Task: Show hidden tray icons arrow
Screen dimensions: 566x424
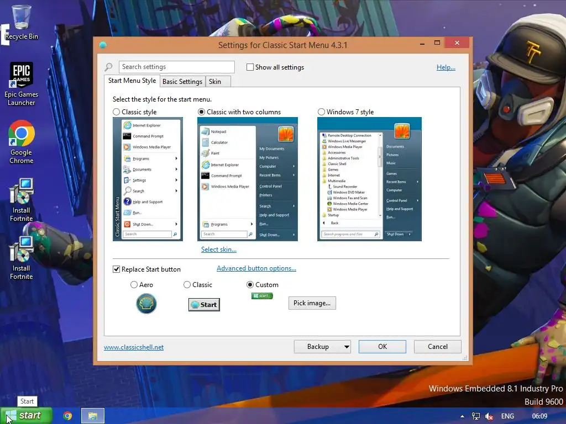Action: [462, 416]
